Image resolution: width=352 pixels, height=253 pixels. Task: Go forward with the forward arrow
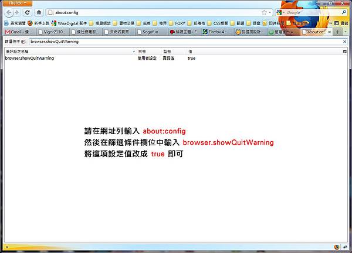tap(17, 12)
